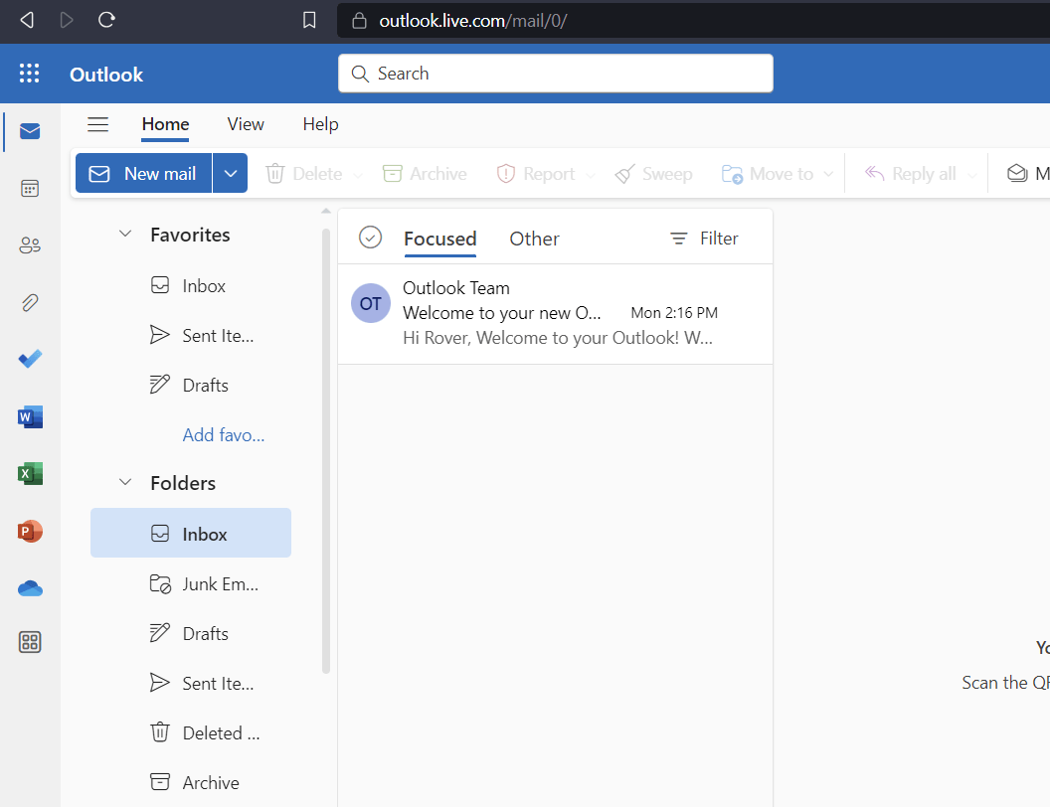Open OneDrive from the app sidebar

click(30, 588)
